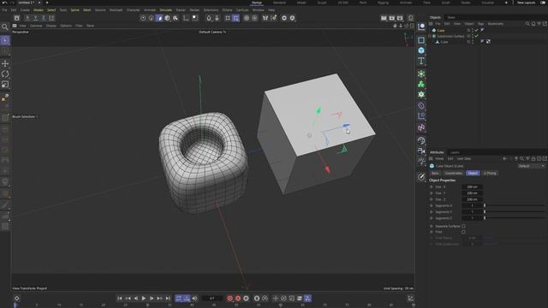Click the Size Y value field
The height and width of the screenshot is (308, 548).
(x=472, y=193)
